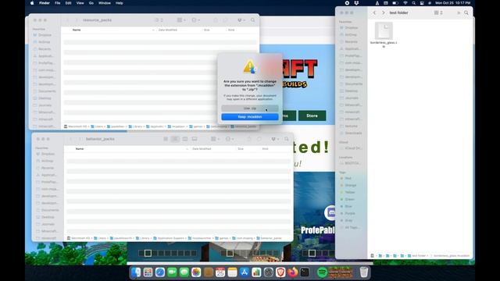Open Numbers from the Dock

point(256,272)
